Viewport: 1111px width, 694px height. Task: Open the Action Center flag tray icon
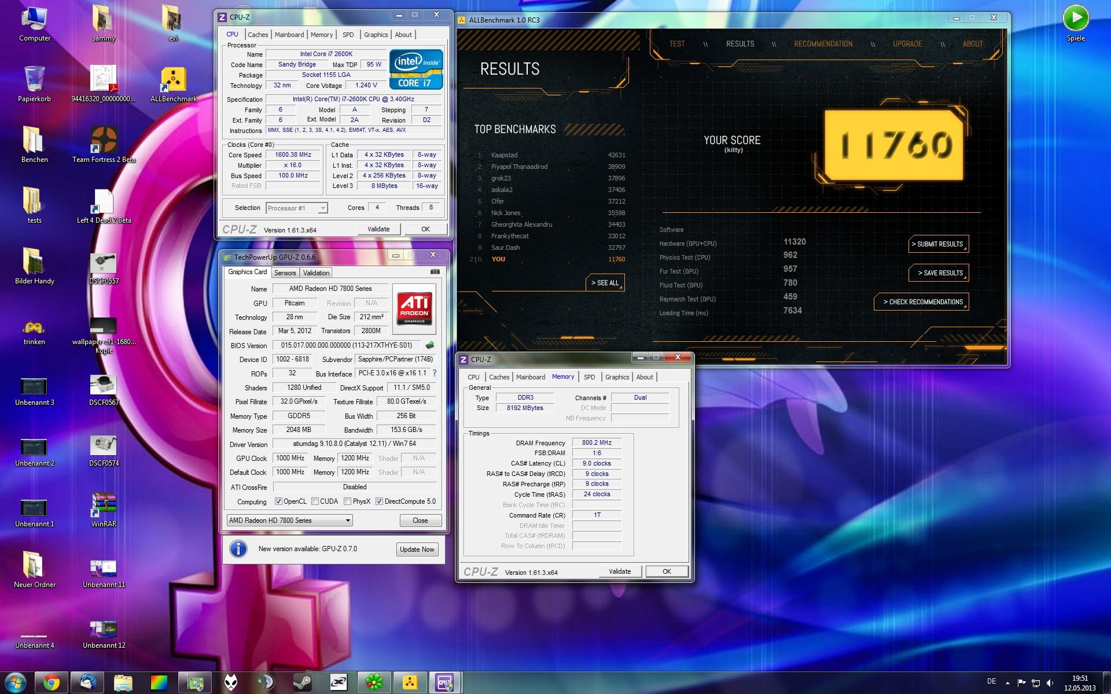(1021, 683)
